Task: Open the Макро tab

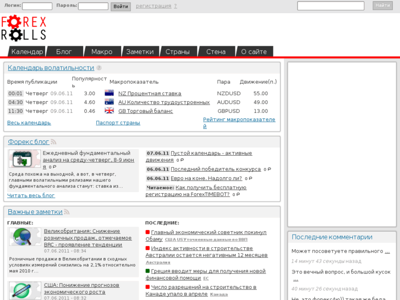Action: [102, 52]
